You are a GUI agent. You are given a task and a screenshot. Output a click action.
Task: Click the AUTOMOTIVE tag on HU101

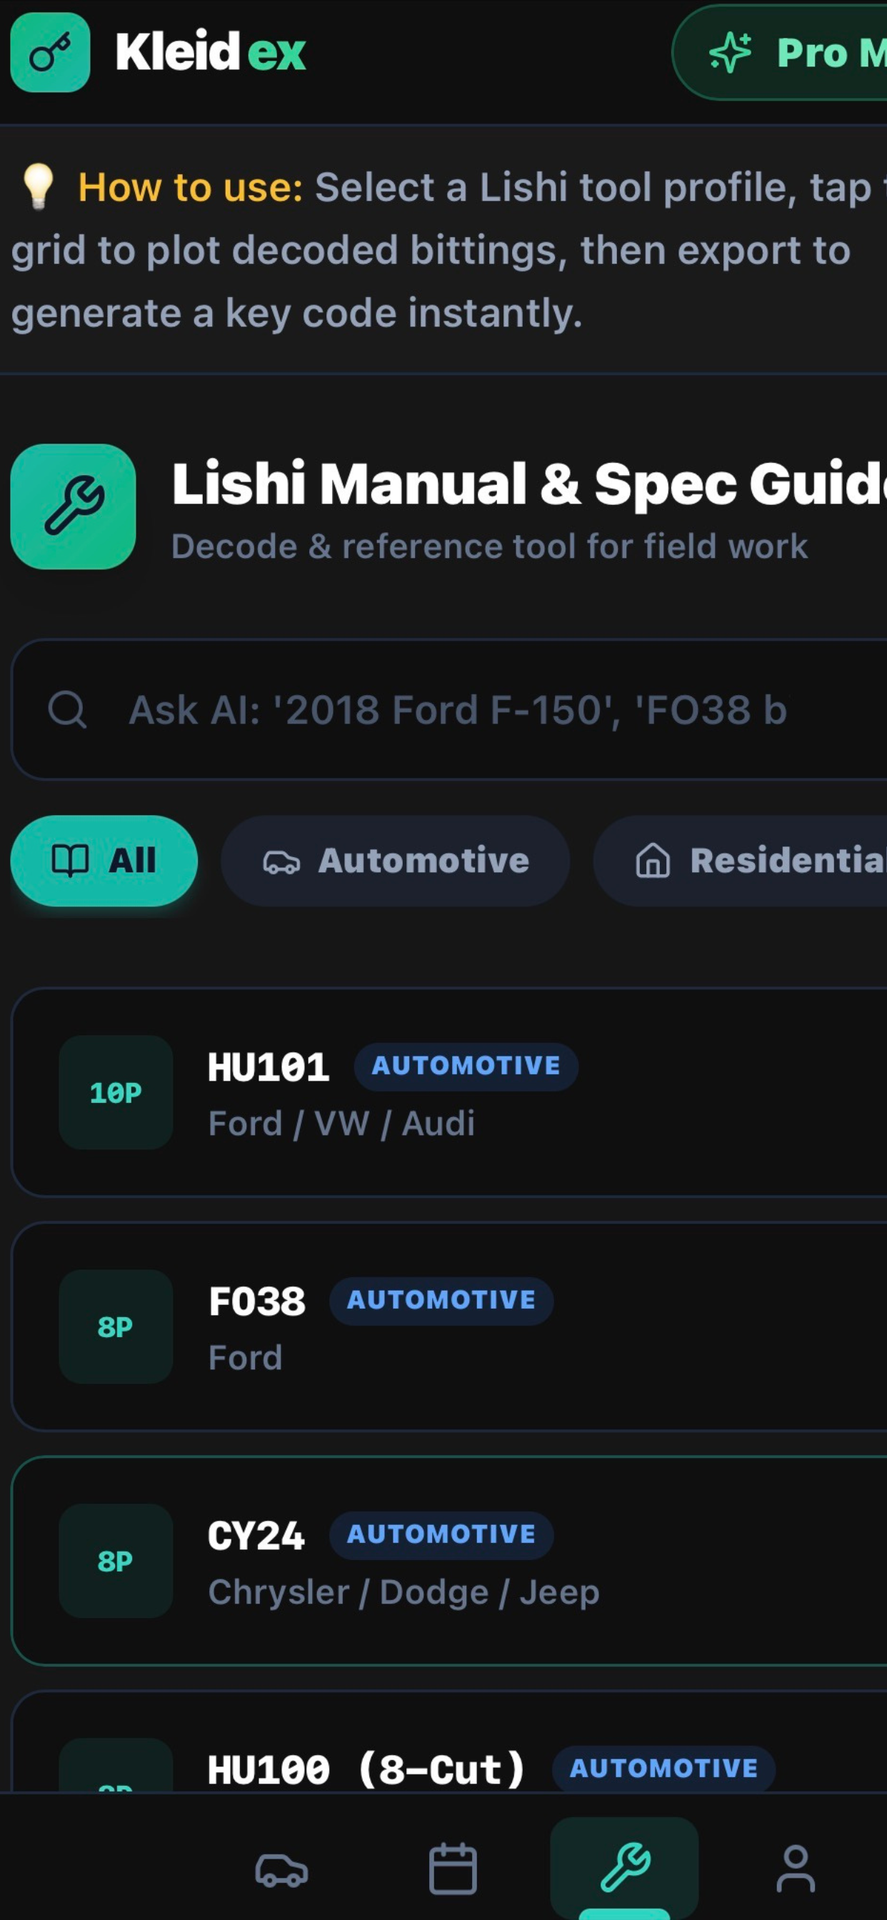click(x=466, y=1066)
